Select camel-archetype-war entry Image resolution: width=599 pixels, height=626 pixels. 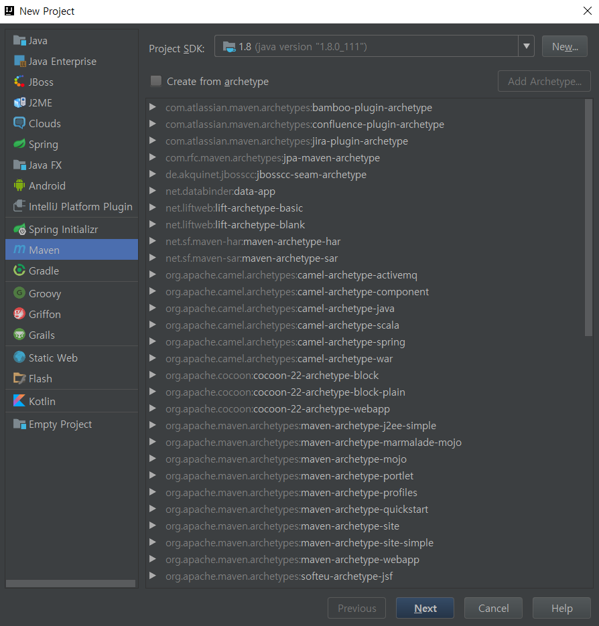click(279, 359)
